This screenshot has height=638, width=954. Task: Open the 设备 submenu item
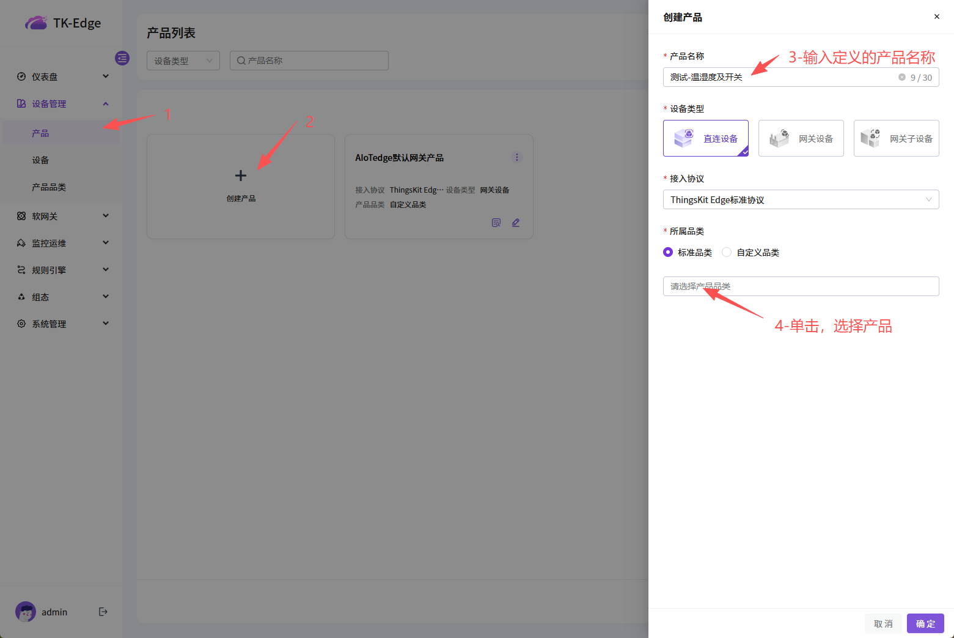40,160
